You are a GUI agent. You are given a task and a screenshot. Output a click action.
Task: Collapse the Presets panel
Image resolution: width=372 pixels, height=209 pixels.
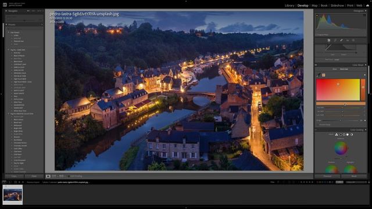(x=6, y=24)
